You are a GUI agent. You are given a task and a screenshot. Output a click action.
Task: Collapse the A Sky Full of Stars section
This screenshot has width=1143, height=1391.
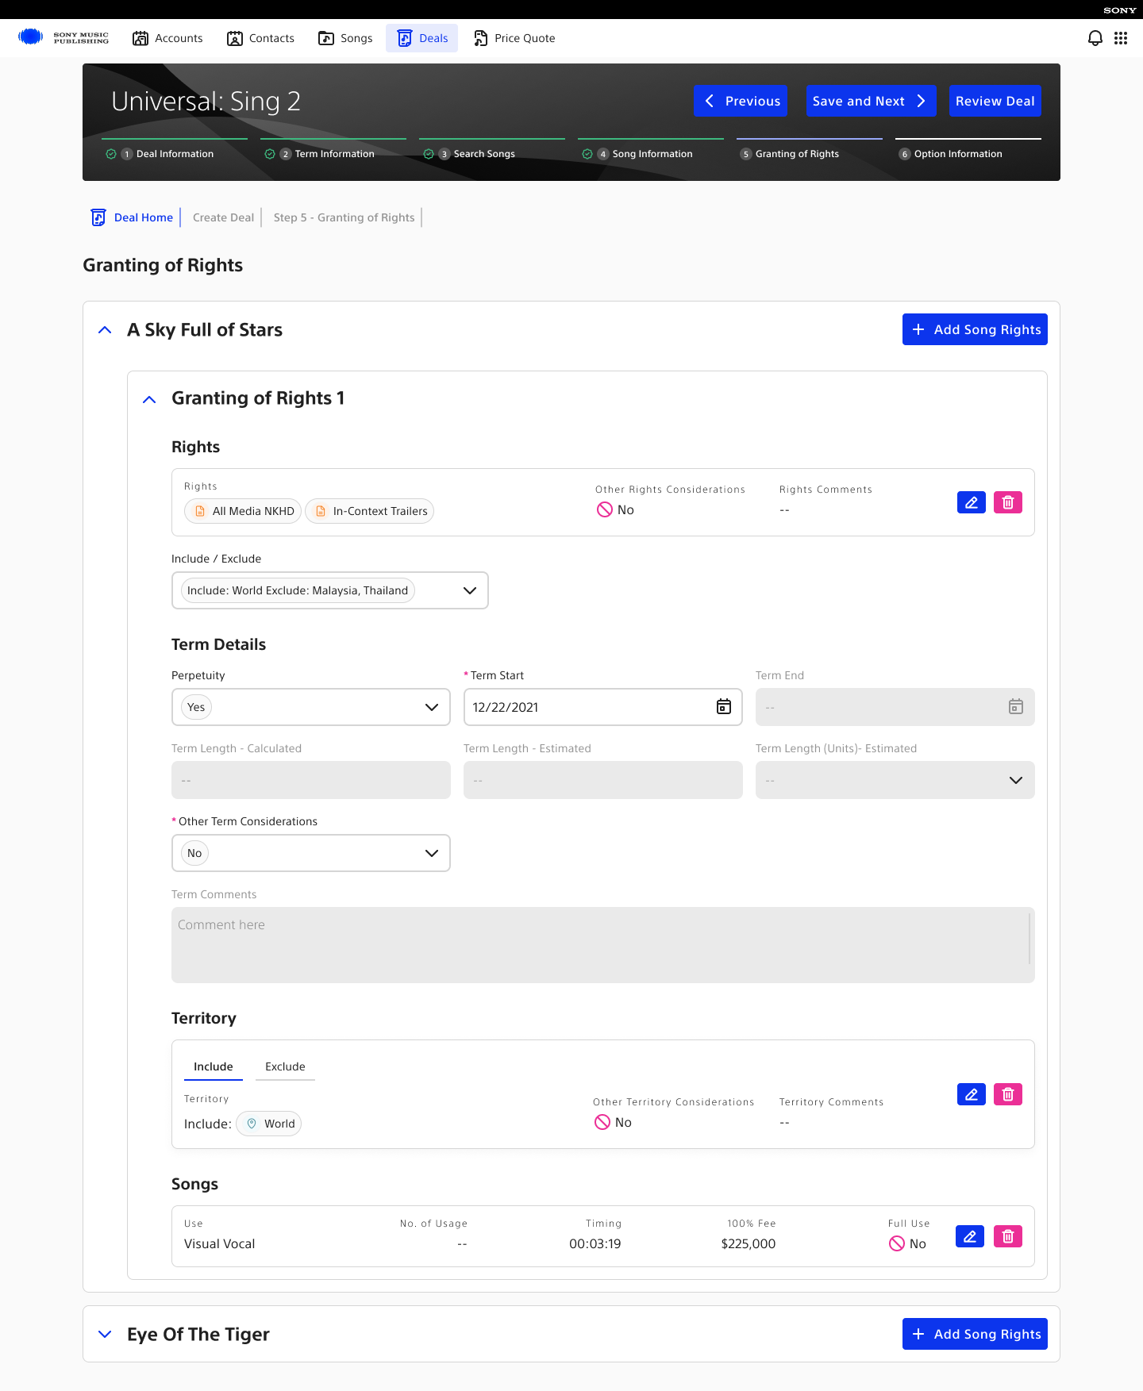tap(105, 330)
